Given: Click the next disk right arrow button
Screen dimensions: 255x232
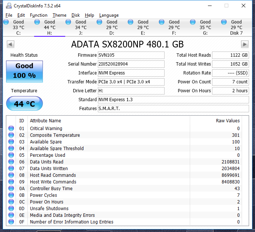Looking at the screenshot, I should click(x=244, y=44).
